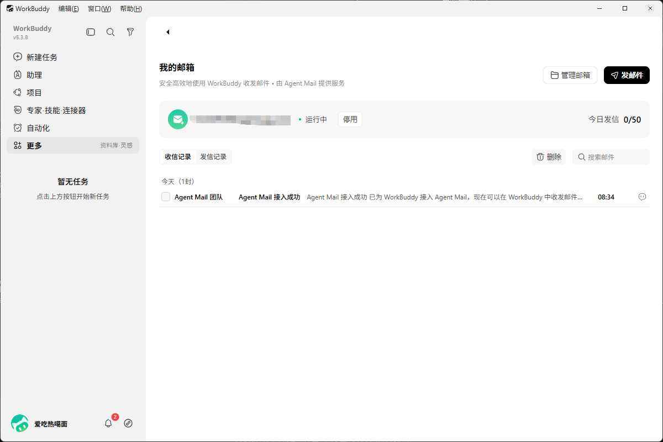Click the filter funnel icon
Image resolution: width=663 pixels, height=442 pixels.
tap(130, 33)
